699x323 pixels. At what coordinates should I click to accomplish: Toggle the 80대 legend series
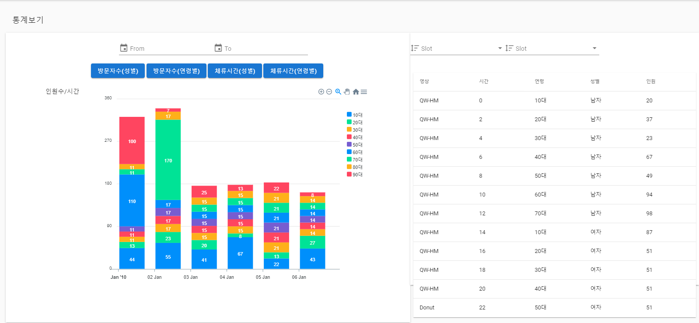355,167
